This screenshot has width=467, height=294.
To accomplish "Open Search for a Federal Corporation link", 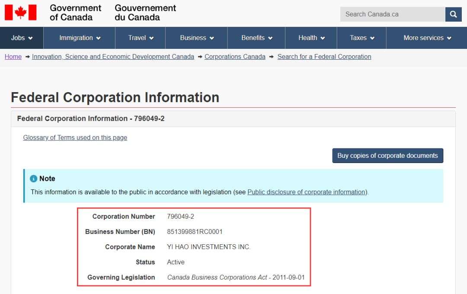I will (324, 57).
